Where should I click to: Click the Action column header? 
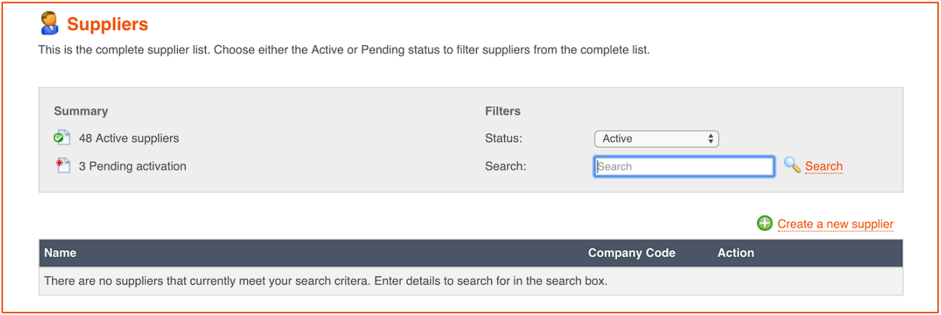(735, 253)
